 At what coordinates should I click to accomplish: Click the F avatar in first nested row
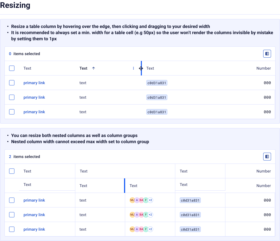(x=146, y=200)
